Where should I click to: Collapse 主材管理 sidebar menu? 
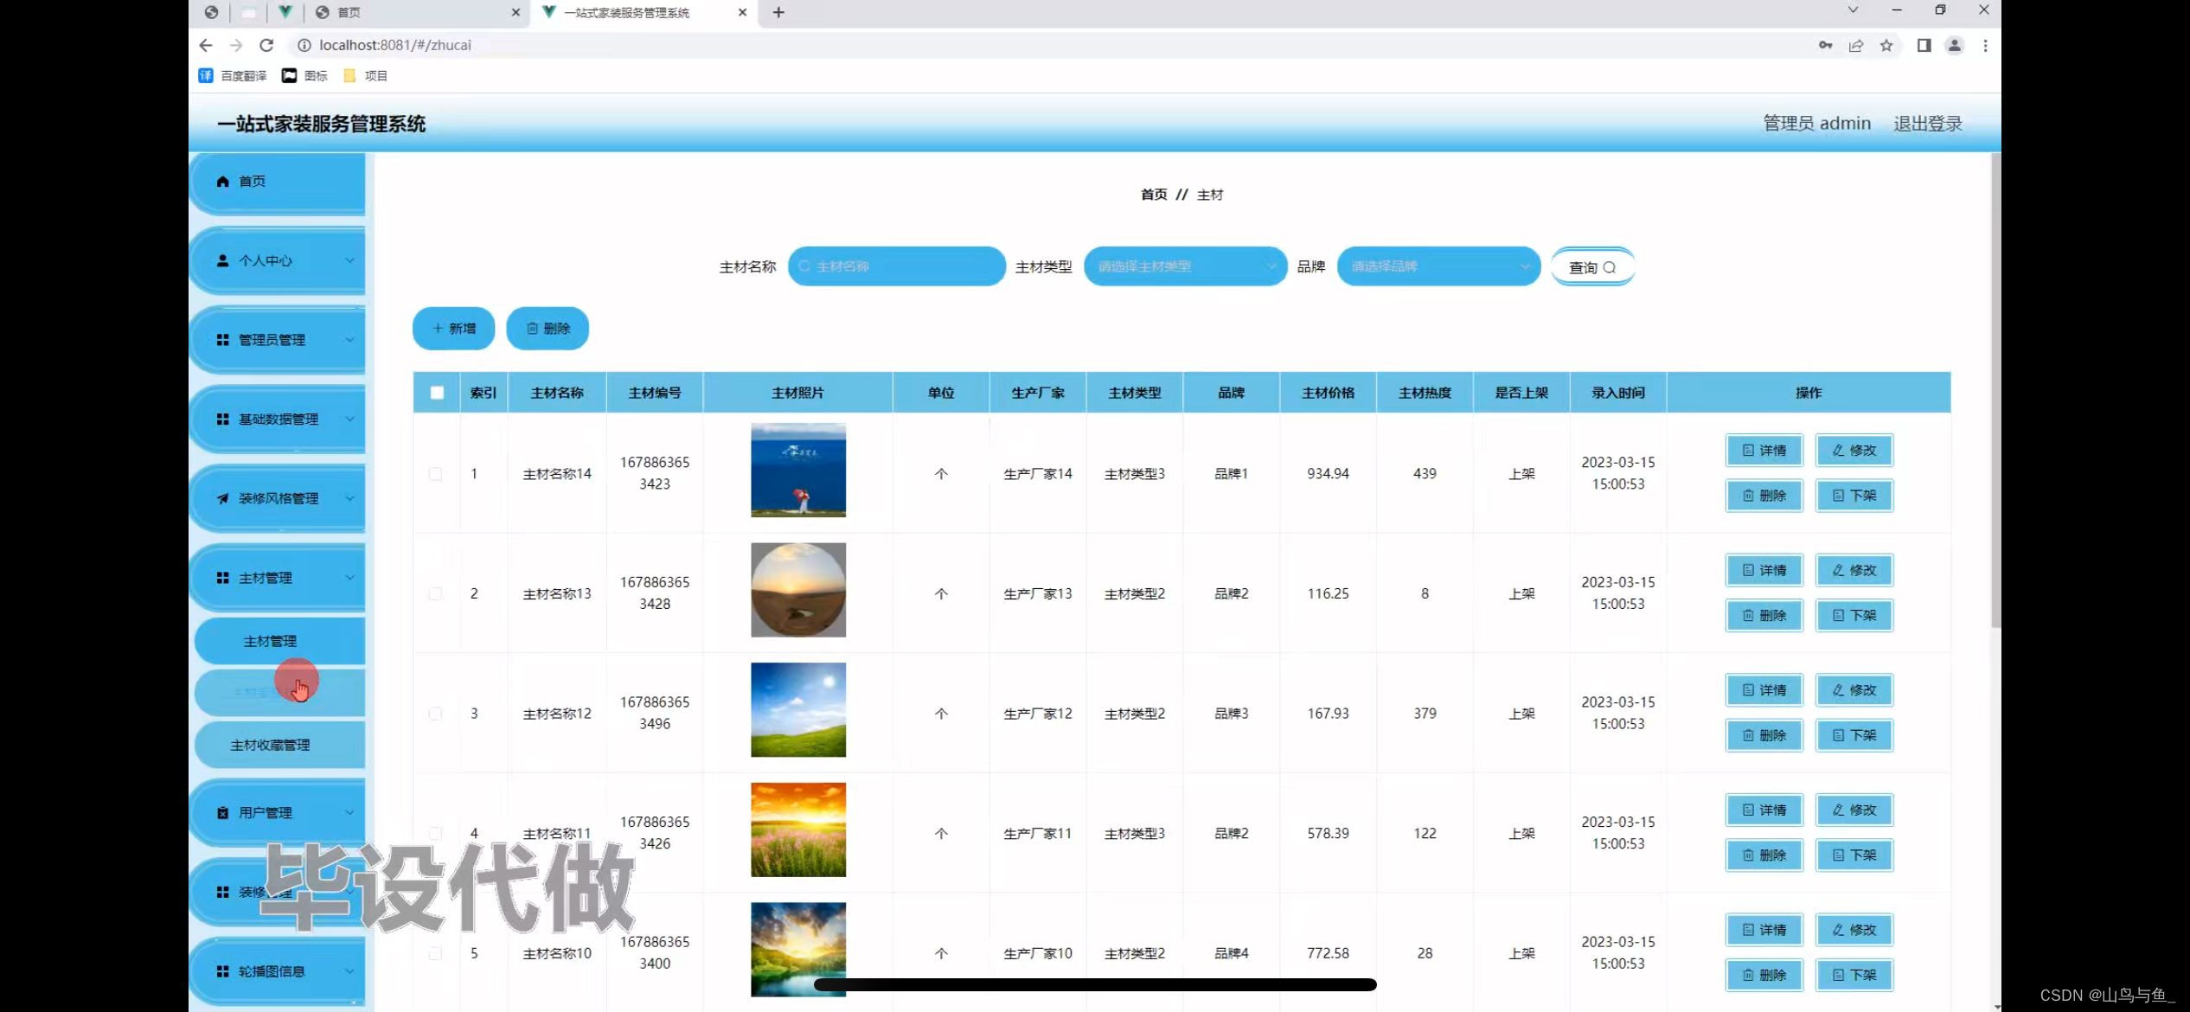[278, 578]
